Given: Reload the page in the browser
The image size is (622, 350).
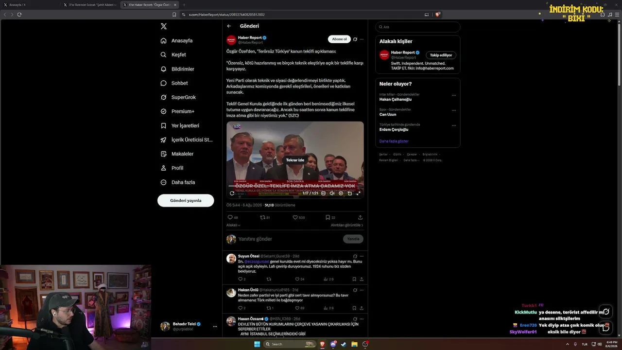Looking at the screenshot, I should point(19,15).
